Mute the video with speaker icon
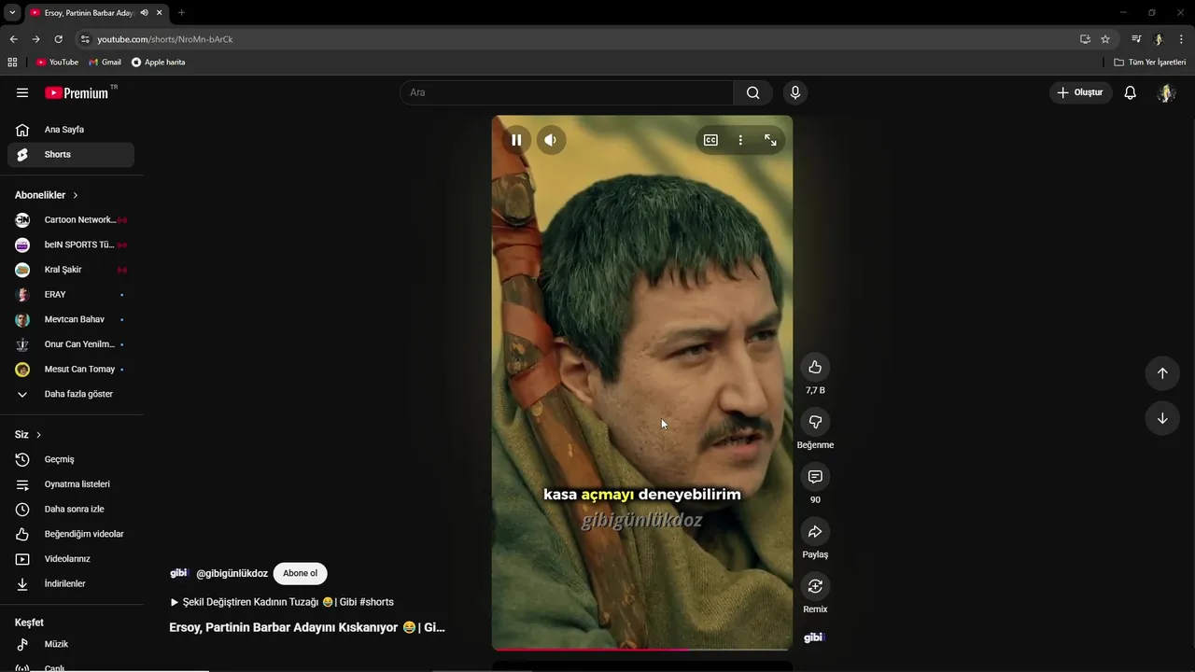This screenshot has width=1195, height=672. pyautogui.click(x=551, y=140)
